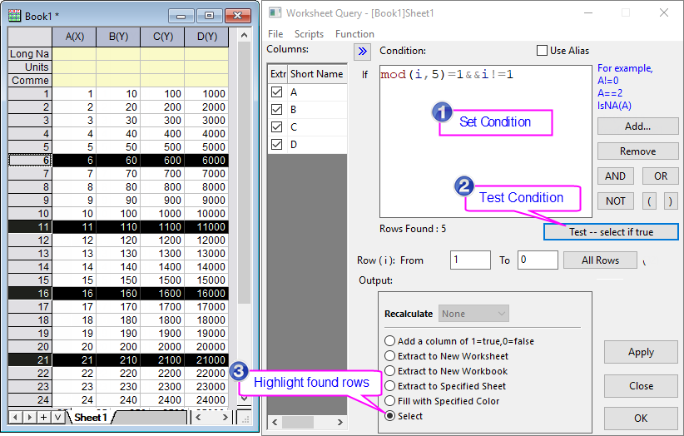Click the Close button
Viewport: 684px width, 436px height.
tap(641, 386)
